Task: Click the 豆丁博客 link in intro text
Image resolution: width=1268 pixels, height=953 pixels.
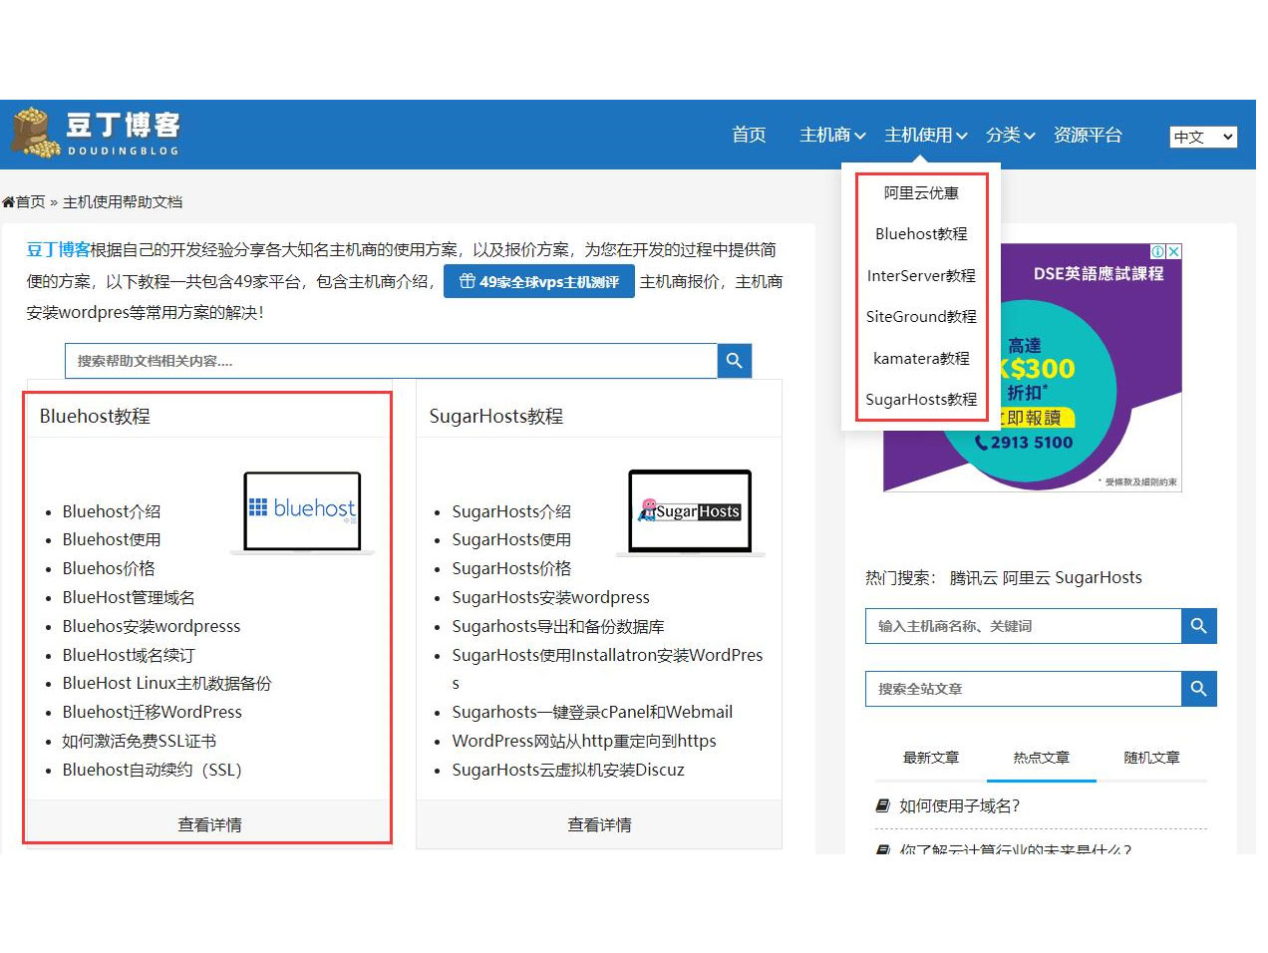Action: pyautogui.click(x=58, y=249)
